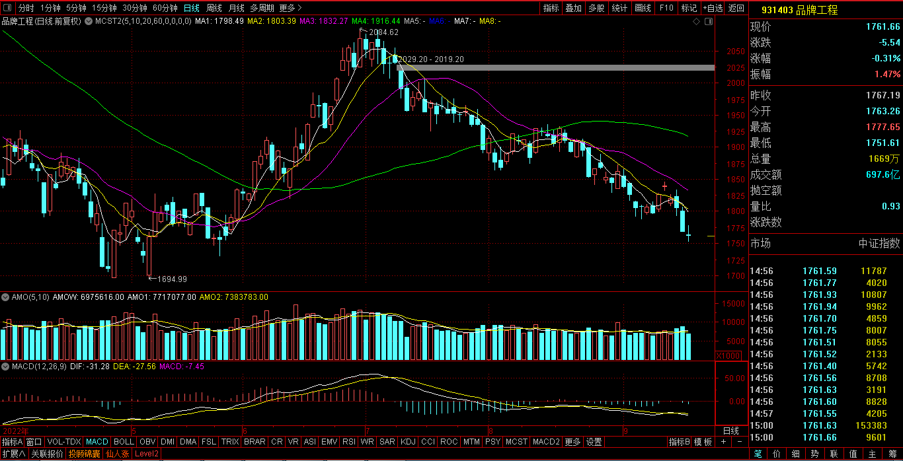The width and height of the screenshot is (903, 461).
Task: Open the 笔 tick detail view
Action: pyautogui.click(x=758, y=454)
